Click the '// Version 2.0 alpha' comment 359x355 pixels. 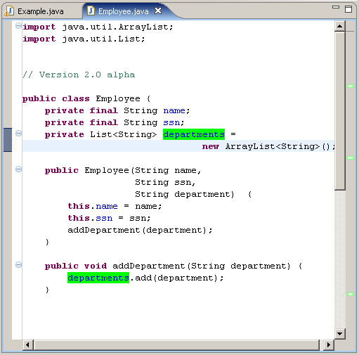tap(79, 75)
